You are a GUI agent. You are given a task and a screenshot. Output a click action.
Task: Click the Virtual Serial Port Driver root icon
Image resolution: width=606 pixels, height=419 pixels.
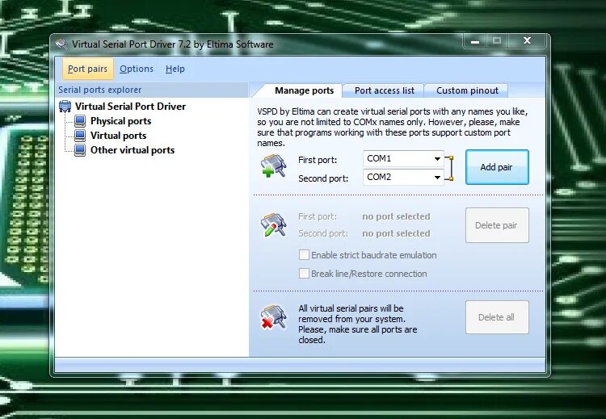65,107
